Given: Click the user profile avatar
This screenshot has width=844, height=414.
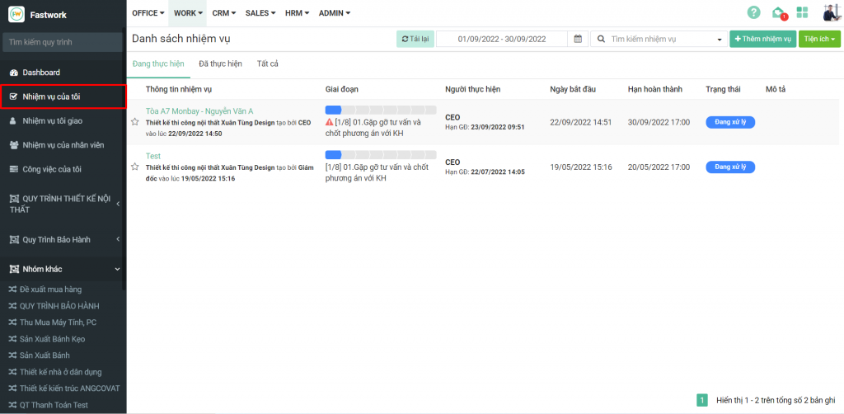Looking at the screenshot, I should (x=830, y=12).
